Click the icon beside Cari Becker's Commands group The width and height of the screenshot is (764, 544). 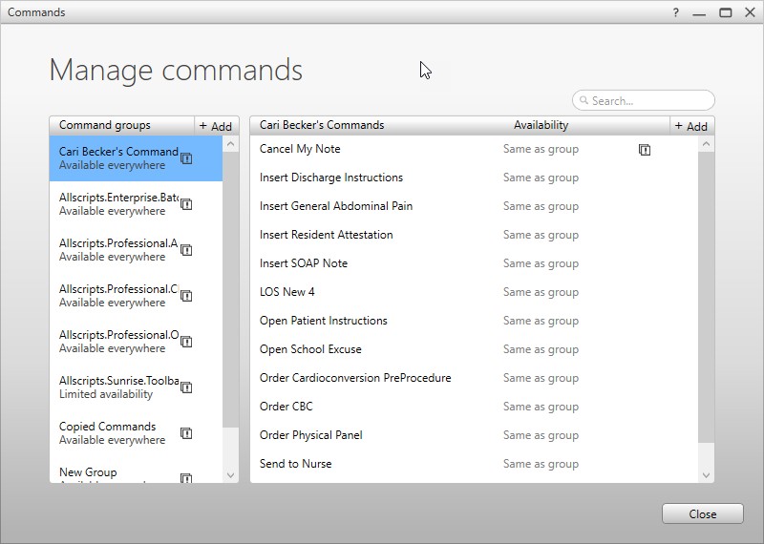pos(186,158)
